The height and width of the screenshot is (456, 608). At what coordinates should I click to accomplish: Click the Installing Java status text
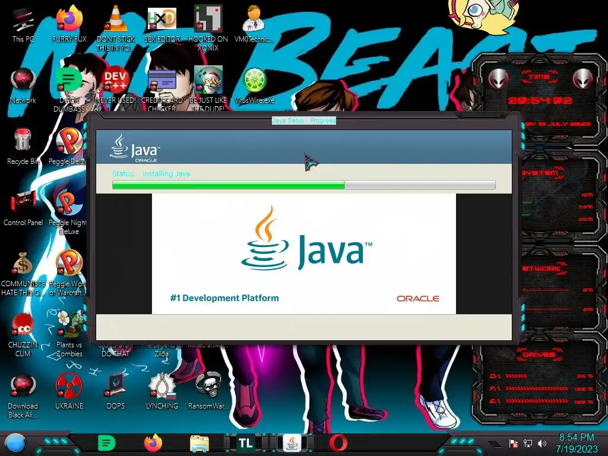pos(166,174)
